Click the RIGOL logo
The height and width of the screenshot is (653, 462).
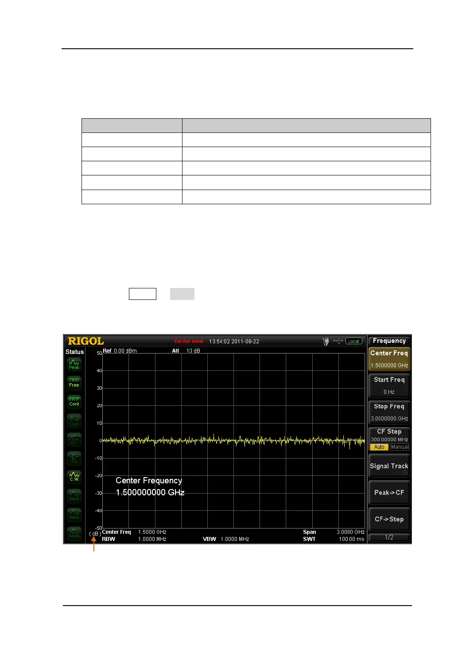pos(85,341)
